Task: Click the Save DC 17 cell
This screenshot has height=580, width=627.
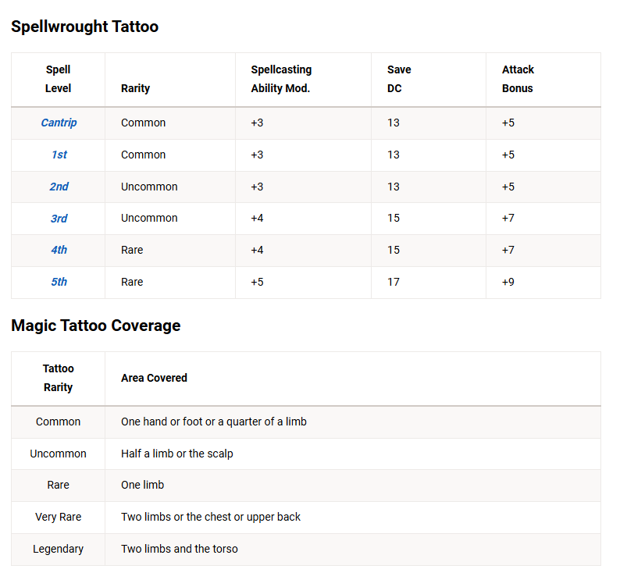Action: point(394,282)
